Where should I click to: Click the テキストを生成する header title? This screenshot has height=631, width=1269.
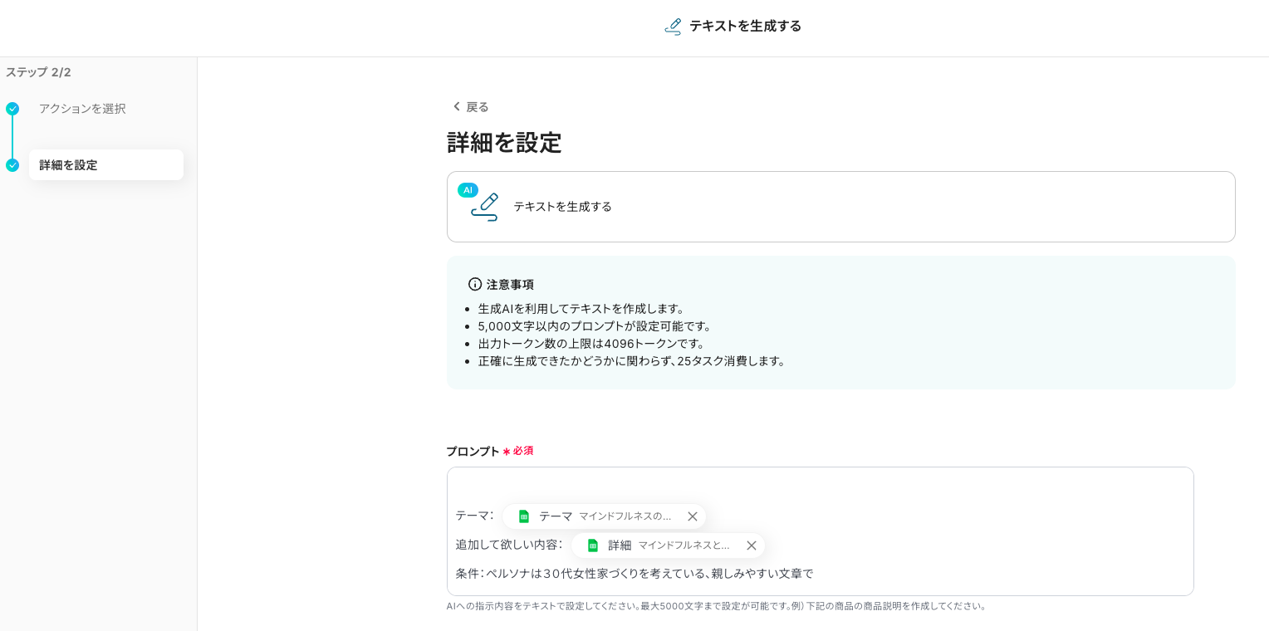(x=745, y=27)
